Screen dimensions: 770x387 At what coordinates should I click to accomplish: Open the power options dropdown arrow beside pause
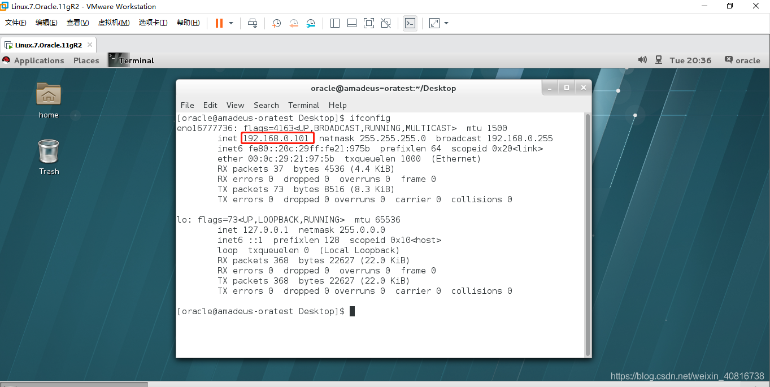tap(231, 23)
